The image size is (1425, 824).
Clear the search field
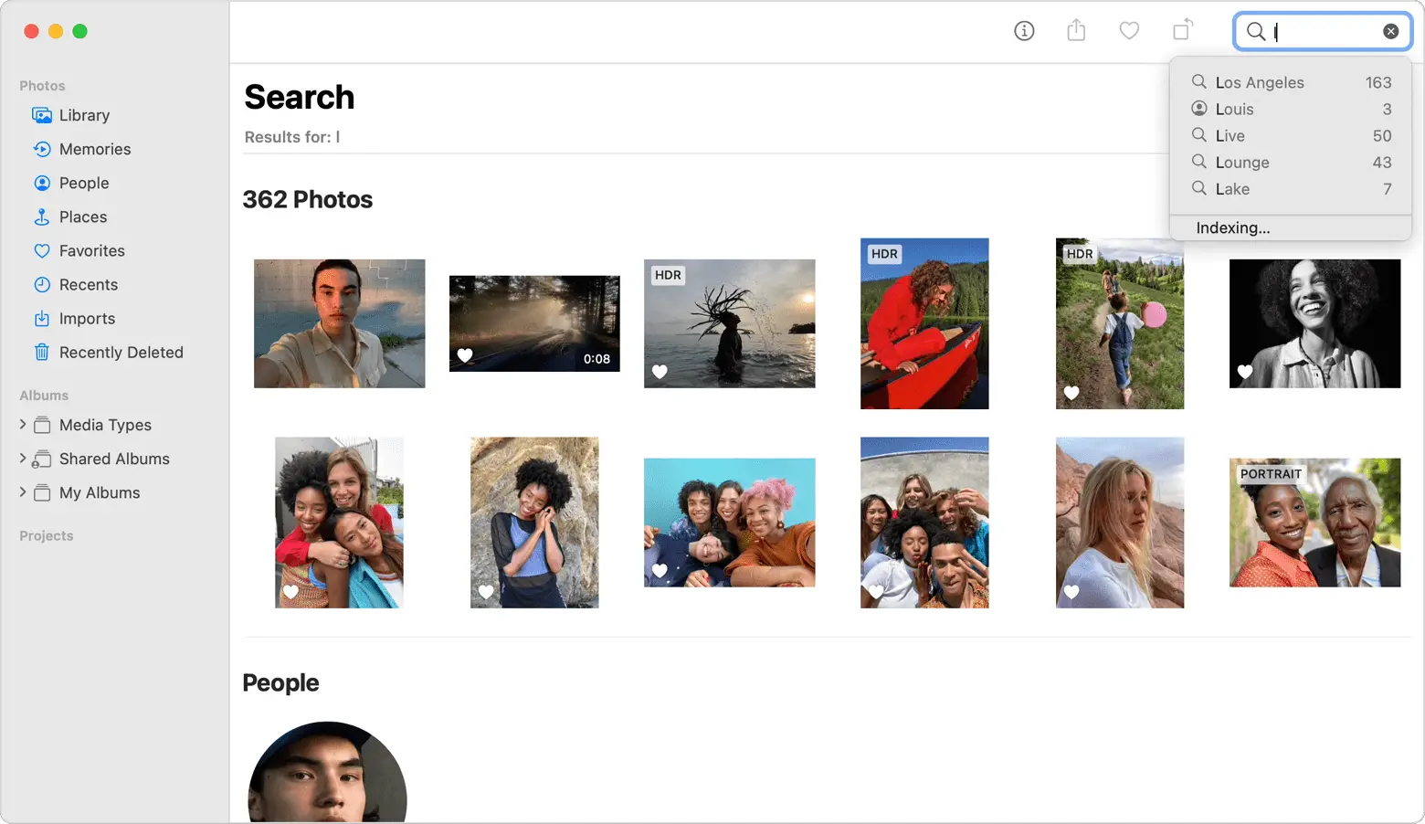pyautogui.click(x=1391, y=30)
